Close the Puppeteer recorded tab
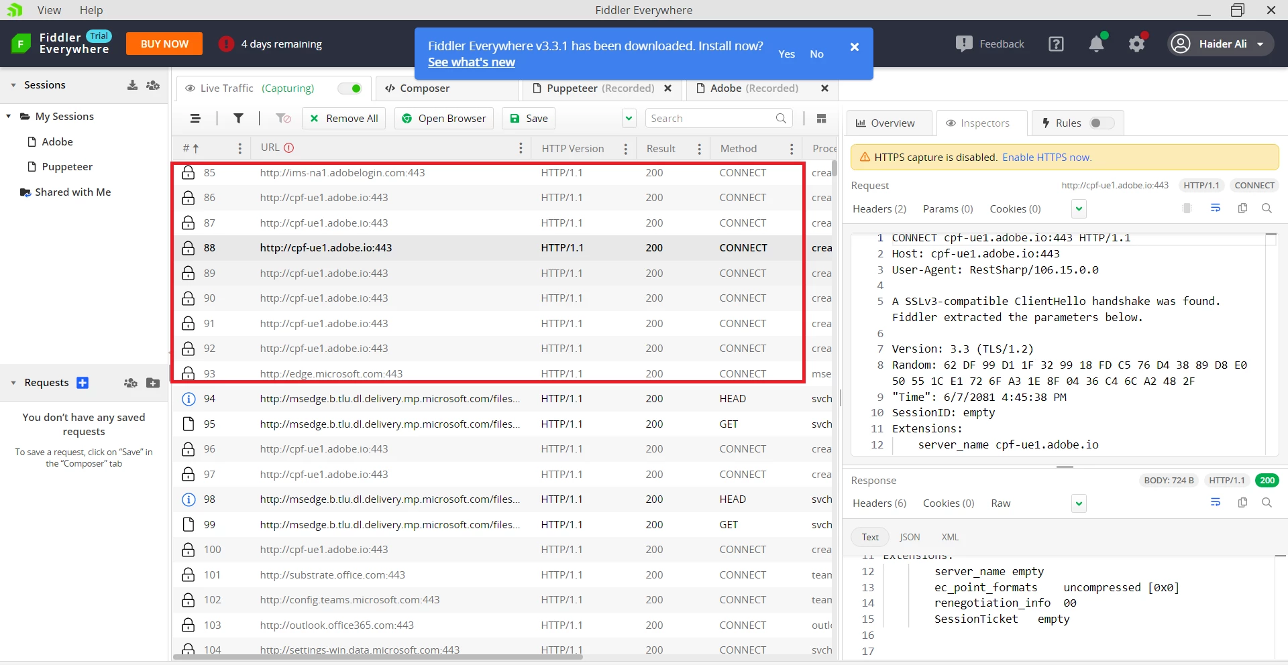Screen dimensions: 1288x665 point(667,88)
